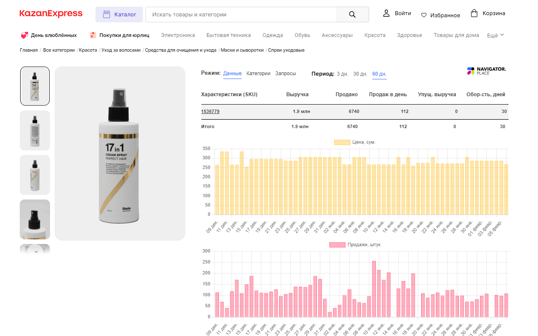Click the Valentine's Day hearts icon

click(24, 35)
